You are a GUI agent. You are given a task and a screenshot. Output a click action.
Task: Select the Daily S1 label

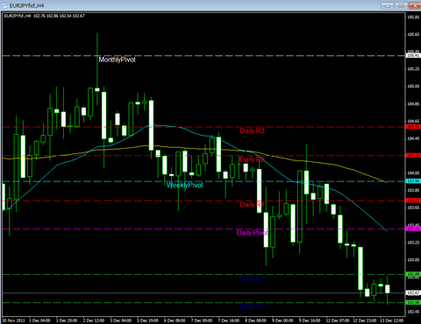coord(252,278)
